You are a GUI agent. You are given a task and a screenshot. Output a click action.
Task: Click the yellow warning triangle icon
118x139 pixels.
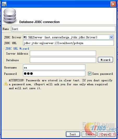click(x=6, y=84)
